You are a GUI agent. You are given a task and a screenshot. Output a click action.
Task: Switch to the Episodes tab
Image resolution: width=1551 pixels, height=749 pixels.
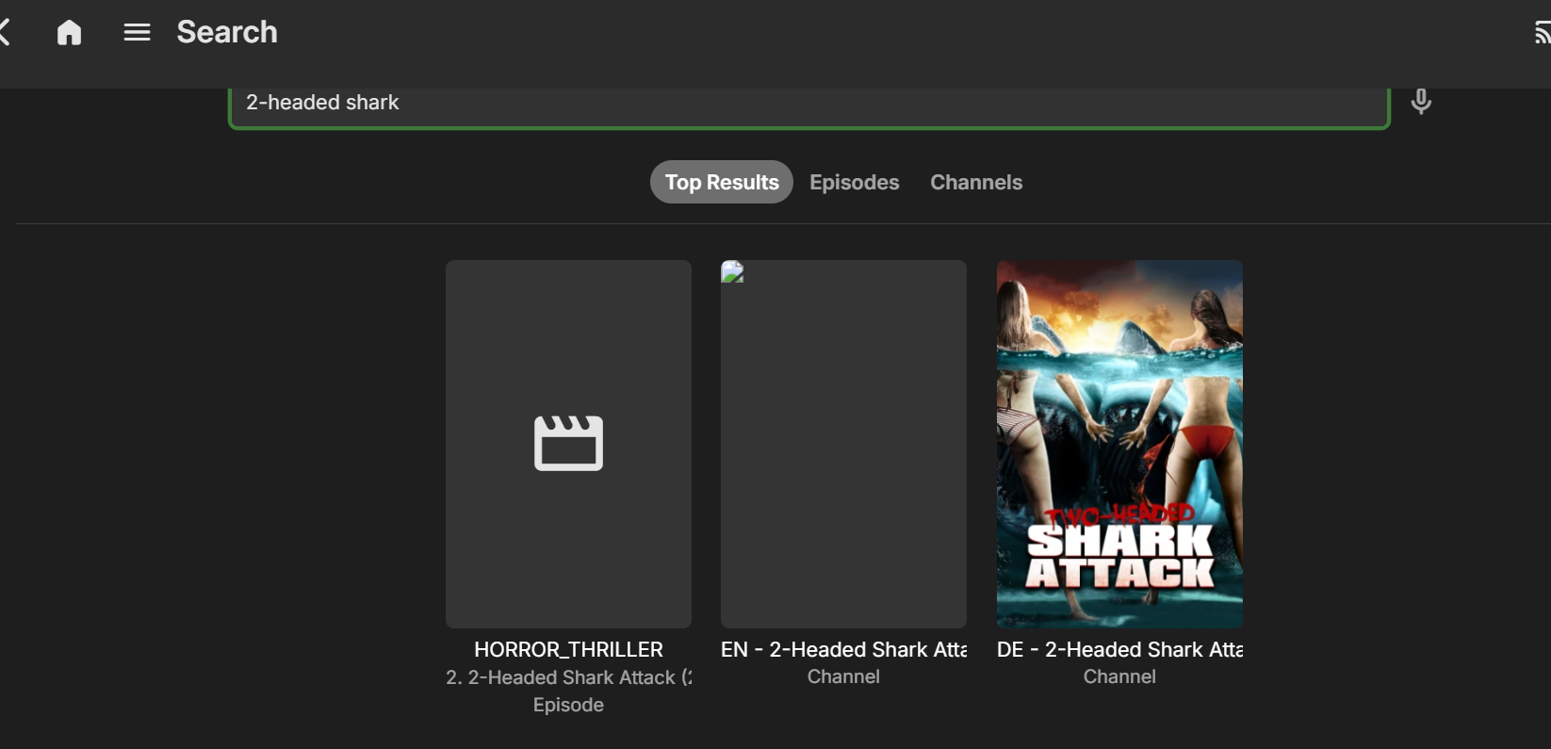[855, 182]
